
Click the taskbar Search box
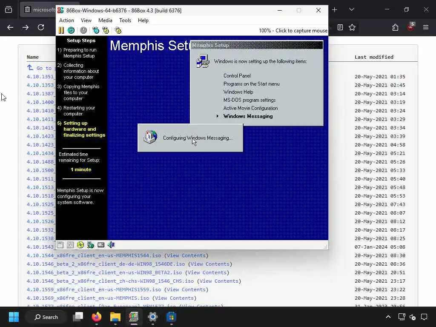(46, 317)
